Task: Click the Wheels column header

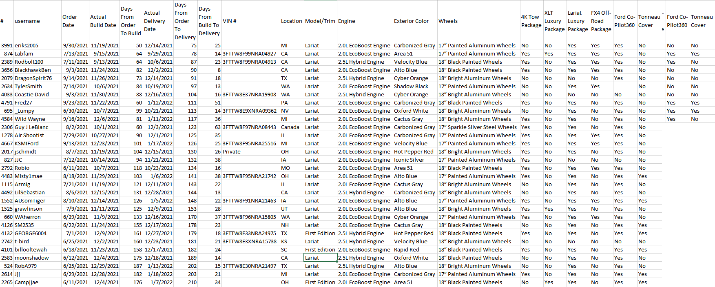Action: point(478,21)
